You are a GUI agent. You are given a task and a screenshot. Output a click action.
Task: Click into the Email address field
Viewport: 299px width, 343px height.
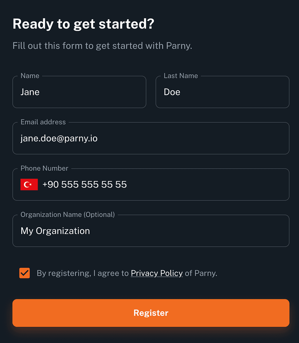pyautogui.click(x=151, y=138)
